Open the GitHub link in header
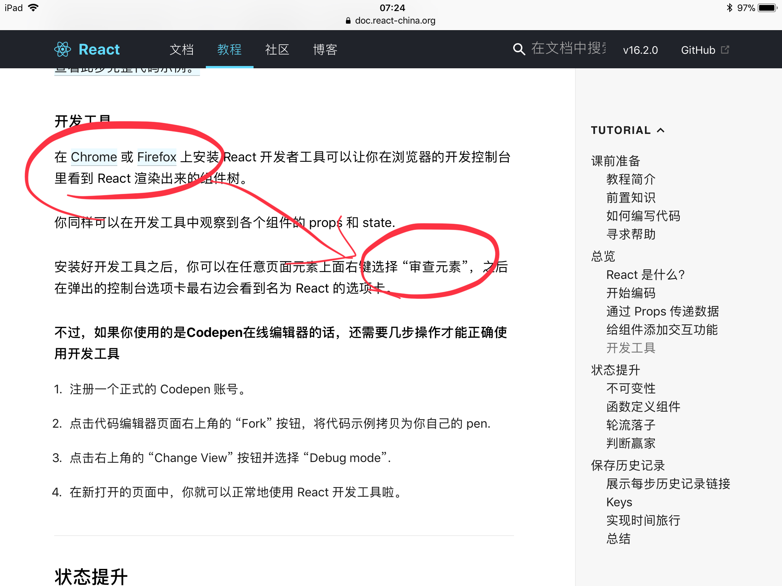 698,50
